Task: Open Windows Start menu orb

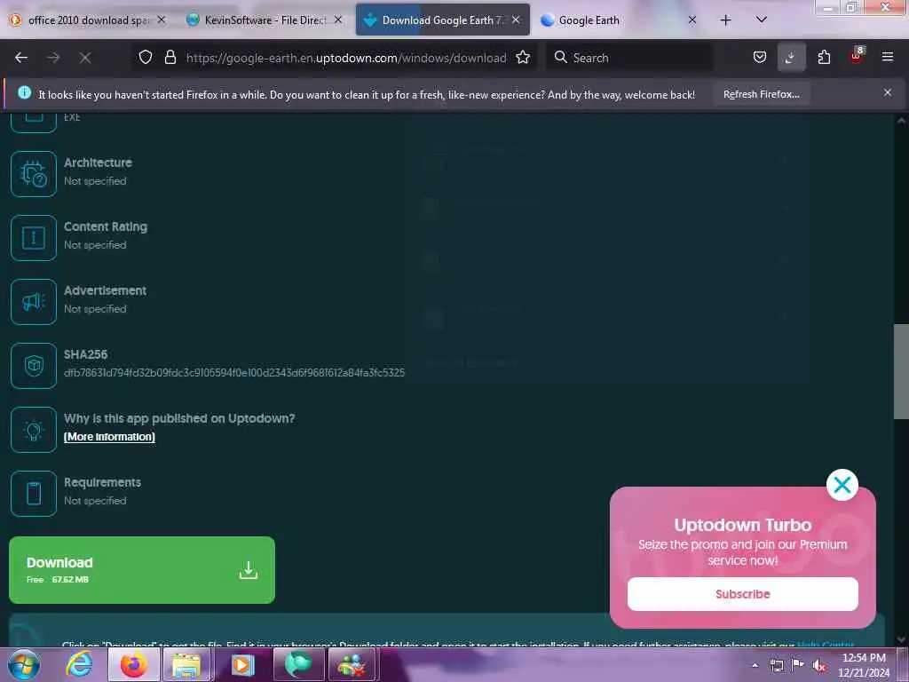Action: (x=24, y=664)
